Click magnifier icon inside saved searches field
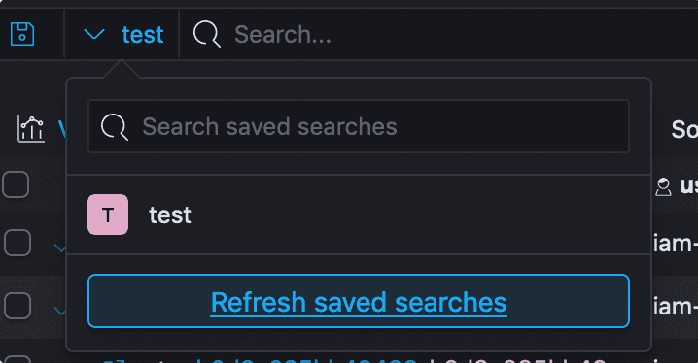 coord(115,127)
